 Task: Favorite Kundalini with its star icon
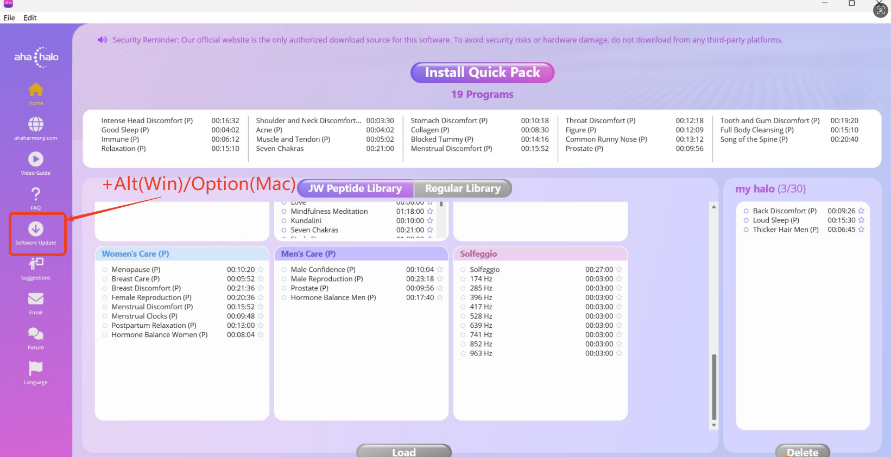click(x=430, y=221)
